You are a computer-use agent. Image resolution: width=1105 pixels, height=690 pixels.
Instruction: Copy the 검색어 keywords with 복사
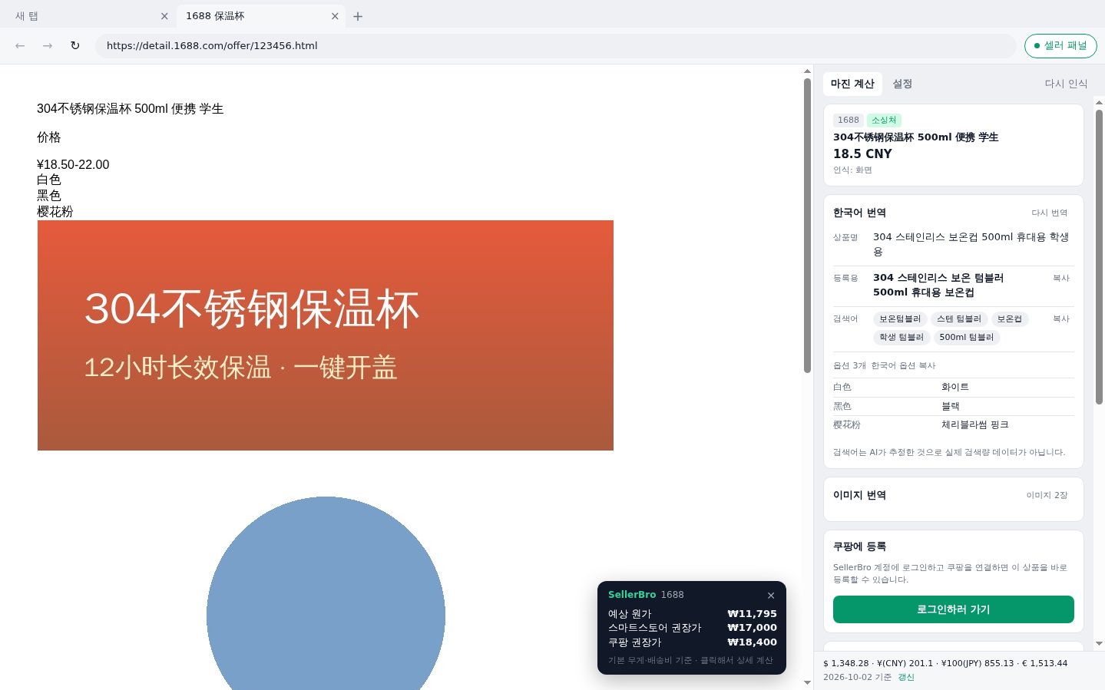[x=1061, y=319]
